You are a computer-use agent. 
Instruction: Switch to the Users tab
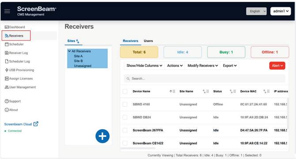(148, 41)
